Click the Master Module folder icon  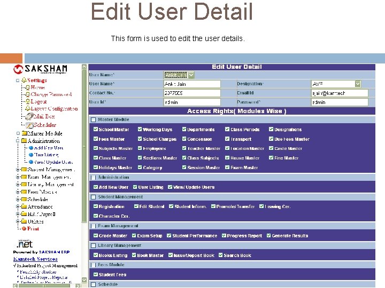pyautogui.click(x=24, y=133)
